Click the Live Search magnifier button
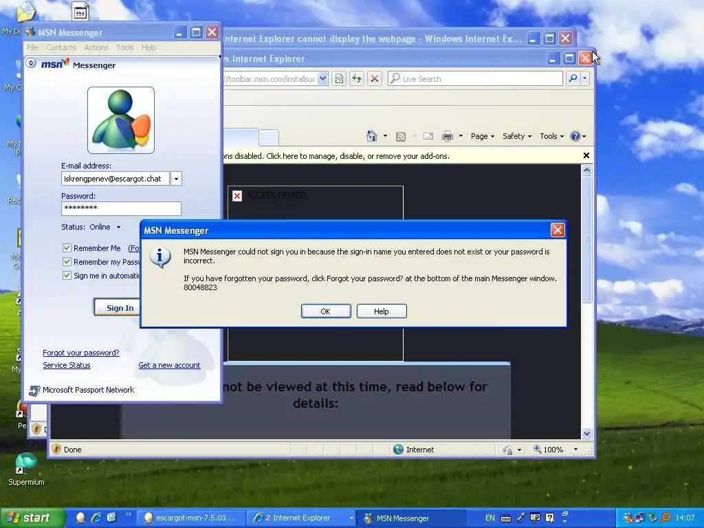704x528 pixels. [573, 78]
